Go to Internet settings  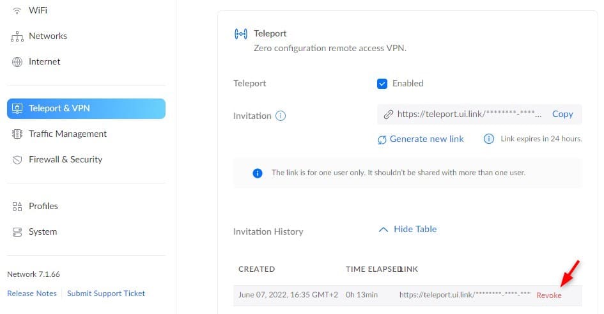click(44, 61)
